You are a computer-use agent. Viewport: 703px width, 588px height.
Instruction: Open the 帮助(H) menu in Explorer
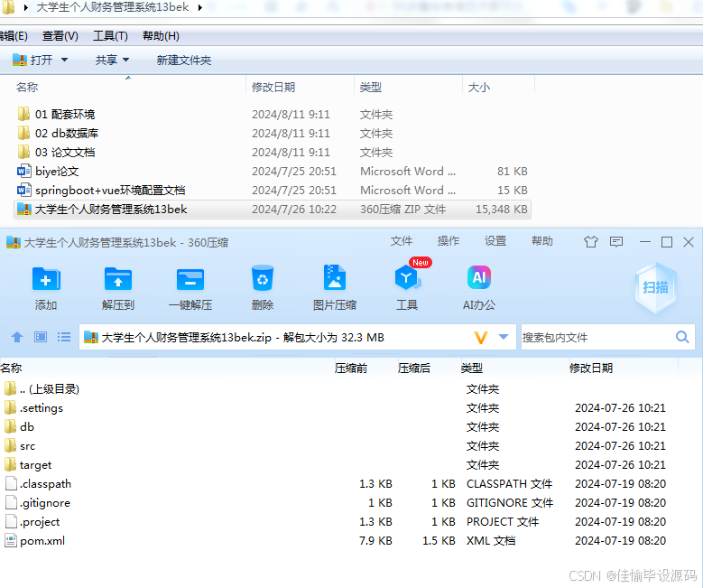point(161,36)
